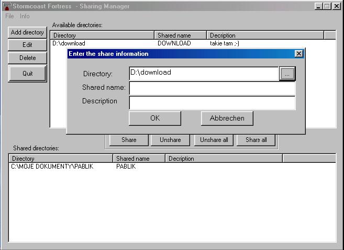
Task: Focus the Description input field
Action: coord(212,102)
